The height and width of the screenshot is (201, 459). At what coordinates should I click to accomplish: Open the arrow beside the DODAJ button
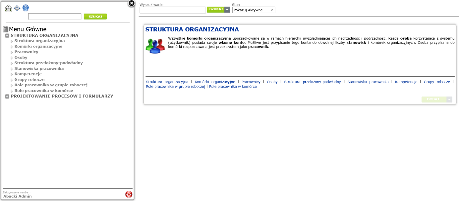[449, 100]
